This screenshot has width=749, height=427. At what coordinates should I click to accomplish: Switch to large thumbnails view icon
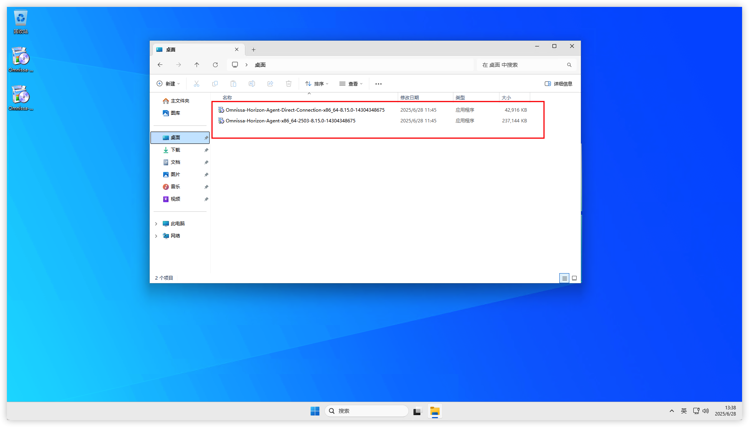(x=574, y=278)
